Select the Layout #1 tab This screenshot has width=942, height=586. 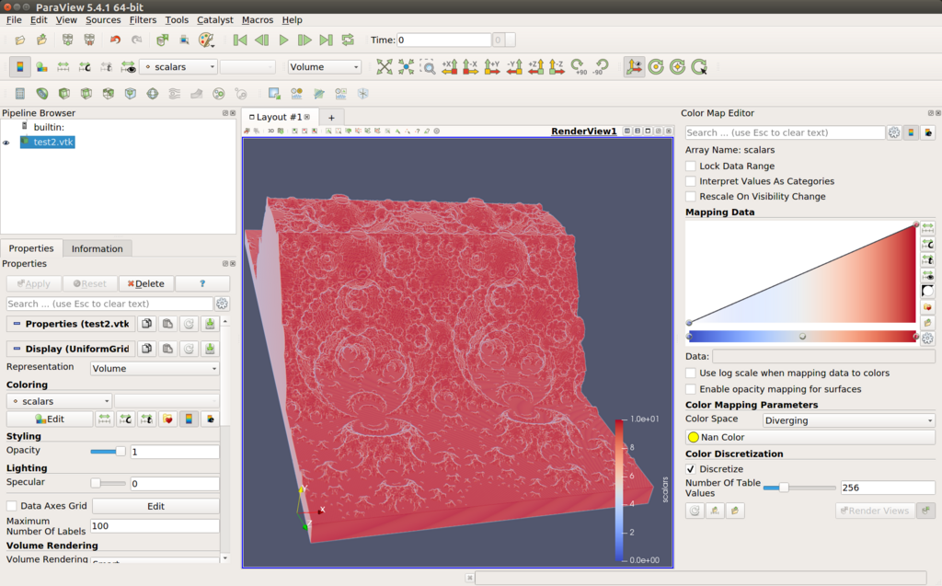[279, 117]
